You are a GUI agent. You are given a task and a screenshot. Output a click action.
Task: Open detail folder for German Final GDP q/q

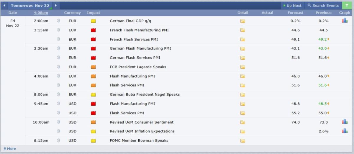[x=242, y=21]
